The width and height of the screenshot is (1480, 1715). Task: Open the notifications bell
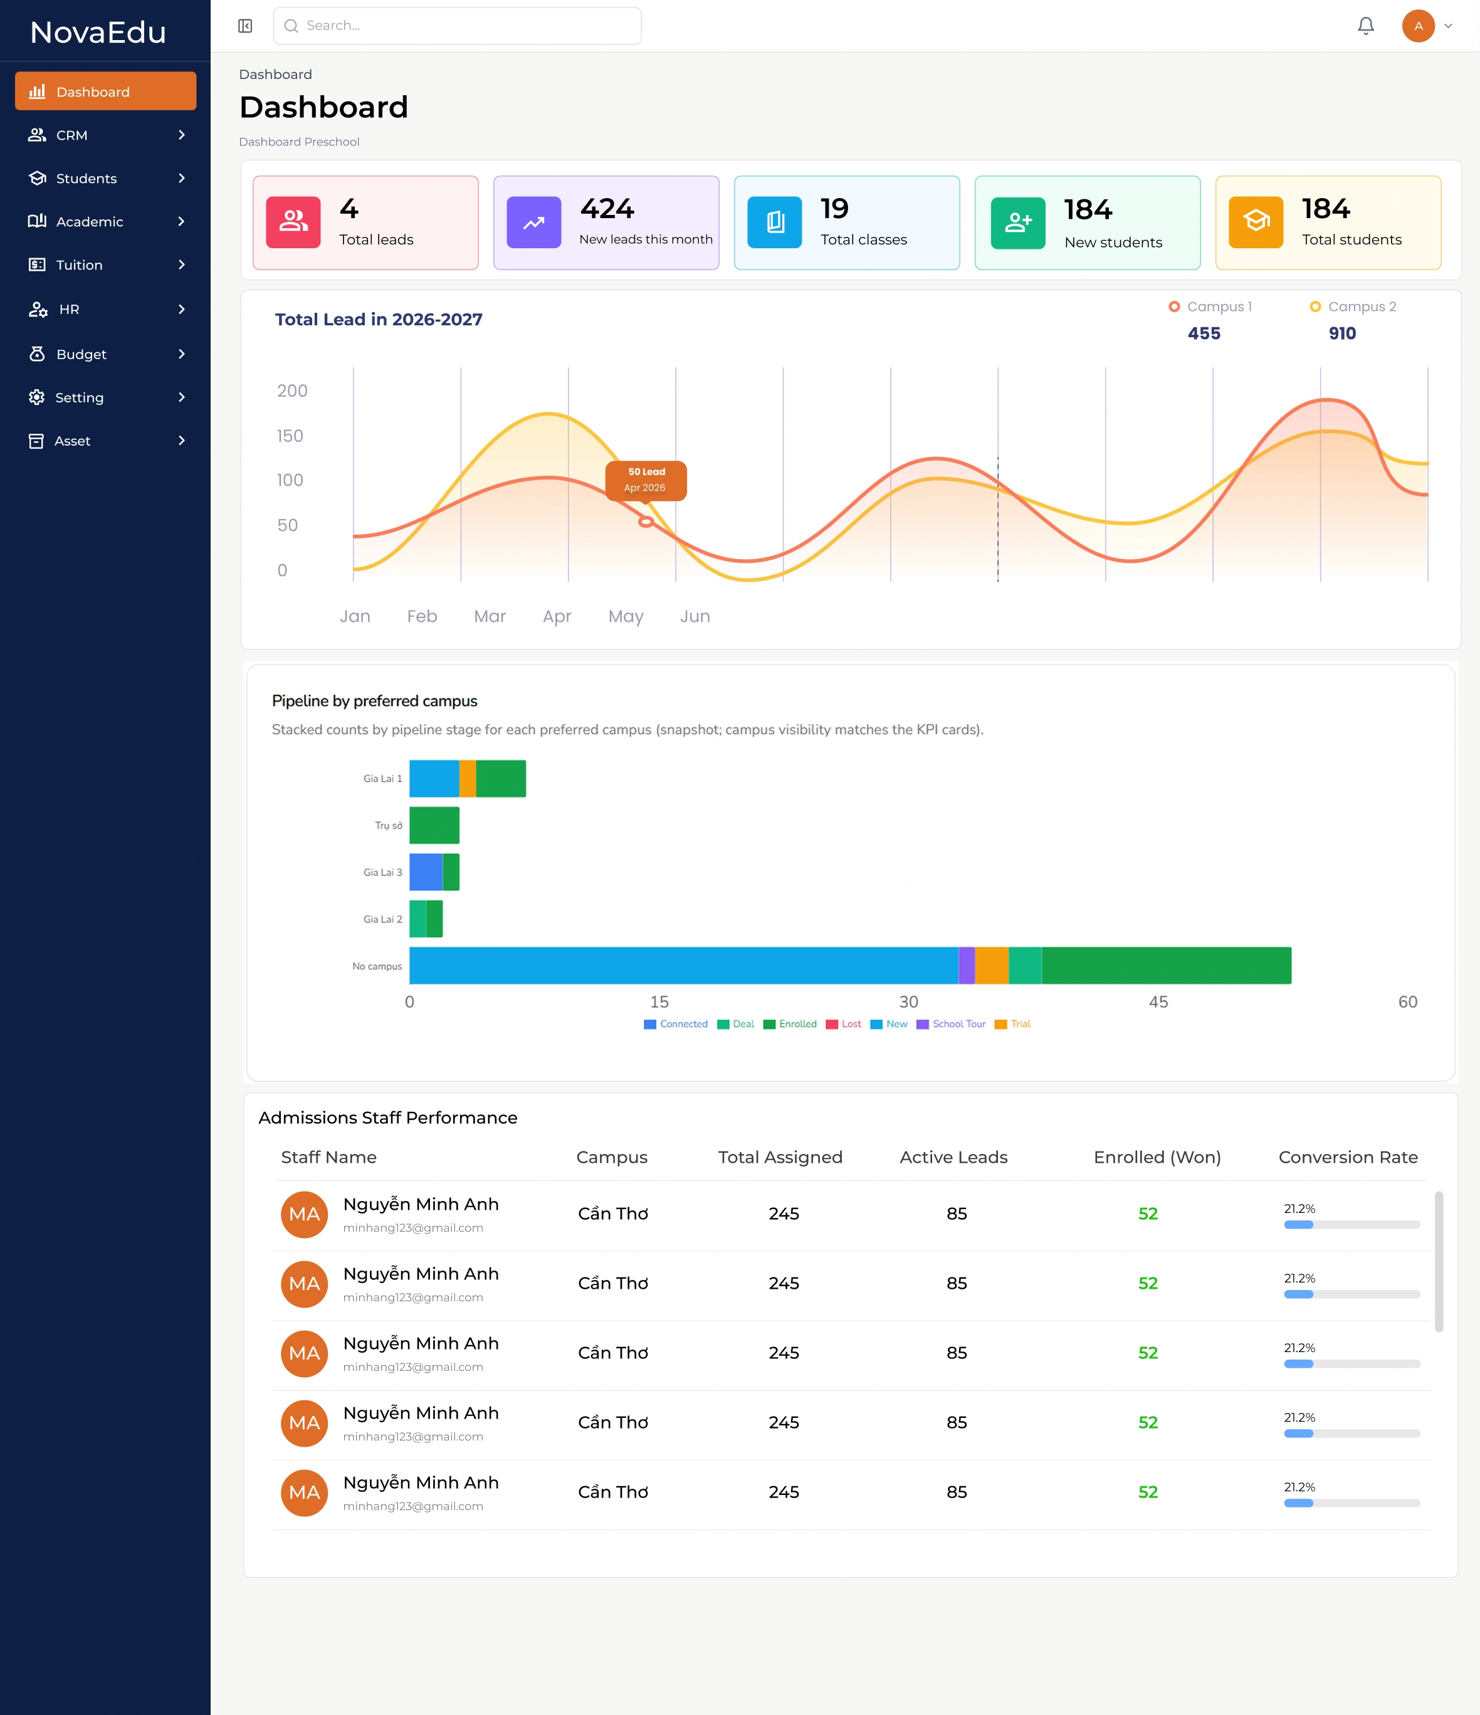pyautogui.click(x=1366, y=26)
